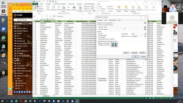Click the Excel icon in the taskbar
The height and width of the screenshot is (103, 183).
pyautogui.click(x=77, y=101)
